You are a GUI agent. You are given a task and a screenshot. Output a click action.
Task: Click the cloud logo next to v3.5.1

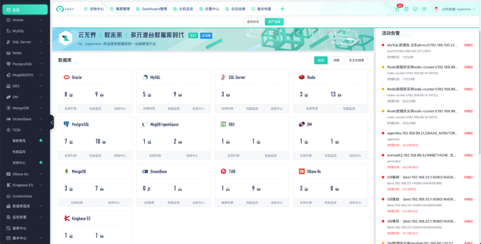tap(60, 9)
